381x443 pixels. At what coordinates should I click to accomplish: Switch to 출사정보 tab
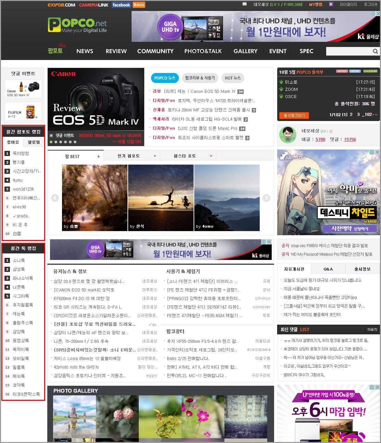tap(362, 269)
